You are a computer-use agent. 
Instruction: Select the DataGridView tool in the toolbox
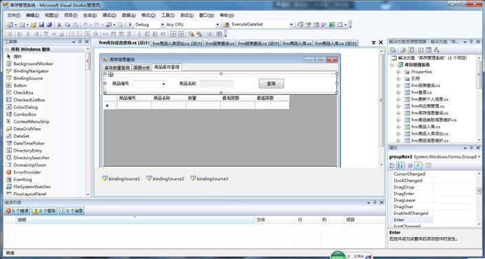pyautogui.click(x=27, y=129)
